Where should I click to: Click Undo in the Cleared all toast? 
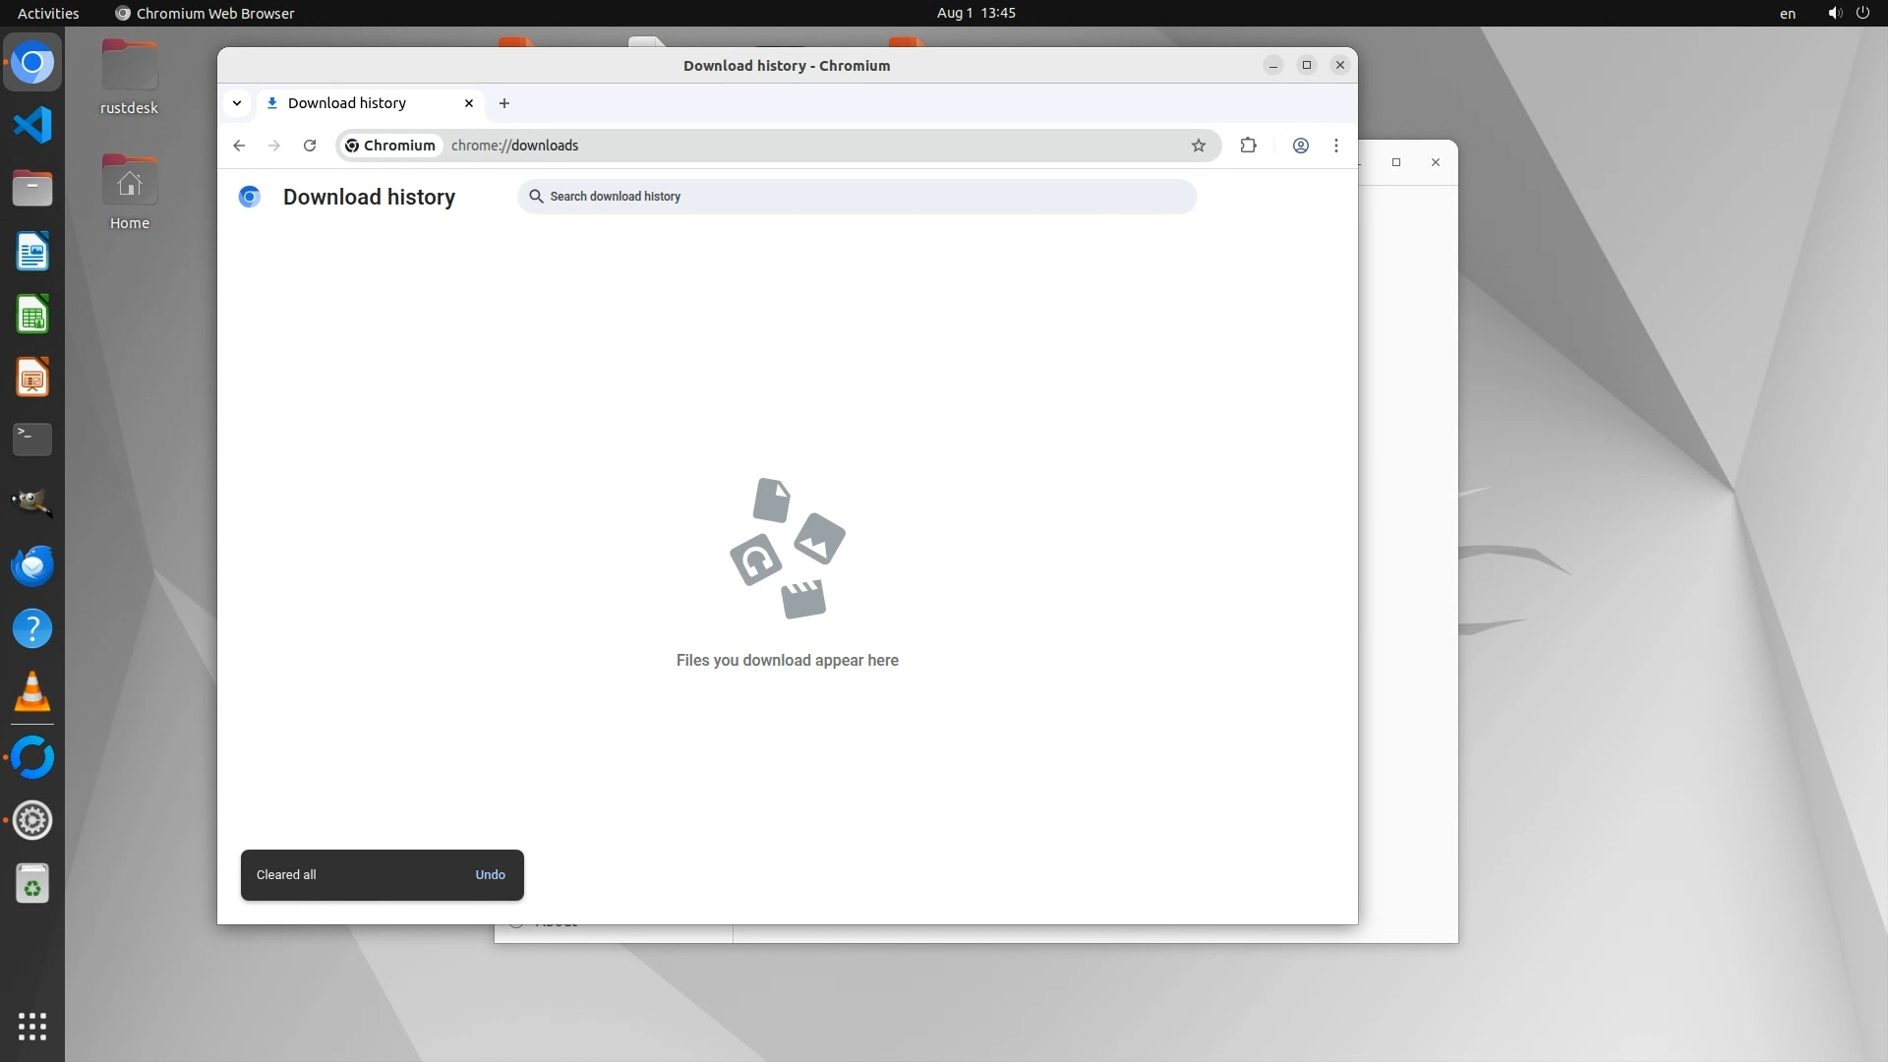coord(490,875)
